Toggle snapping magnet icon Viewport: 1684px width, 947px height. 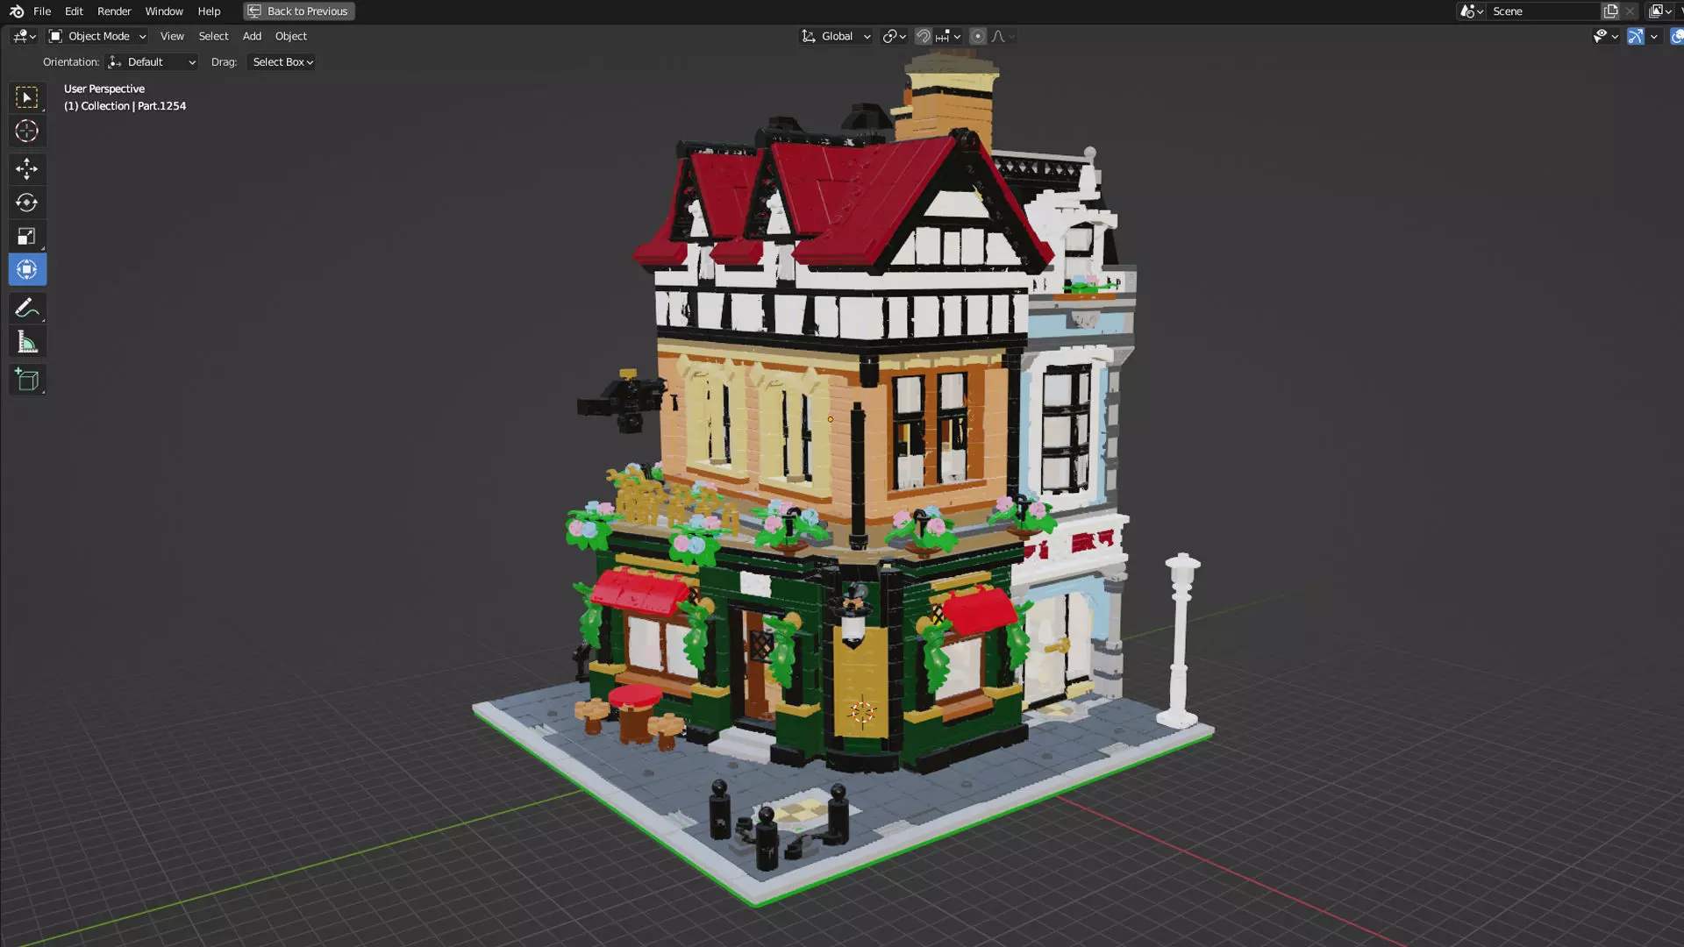click(924, 36)
